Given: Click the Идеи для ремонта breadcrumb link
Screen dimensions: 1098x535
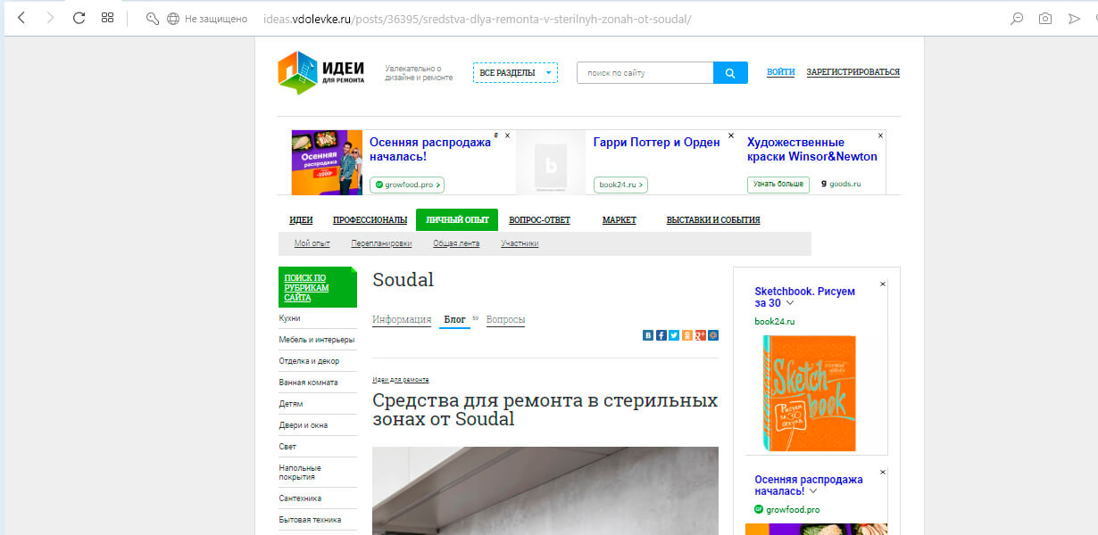Looking at the screenshot, I should [401, 380].
